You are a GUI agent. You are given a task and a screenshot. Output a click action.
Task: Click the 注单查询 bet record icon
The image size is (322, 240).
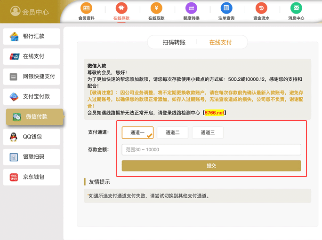226,8
